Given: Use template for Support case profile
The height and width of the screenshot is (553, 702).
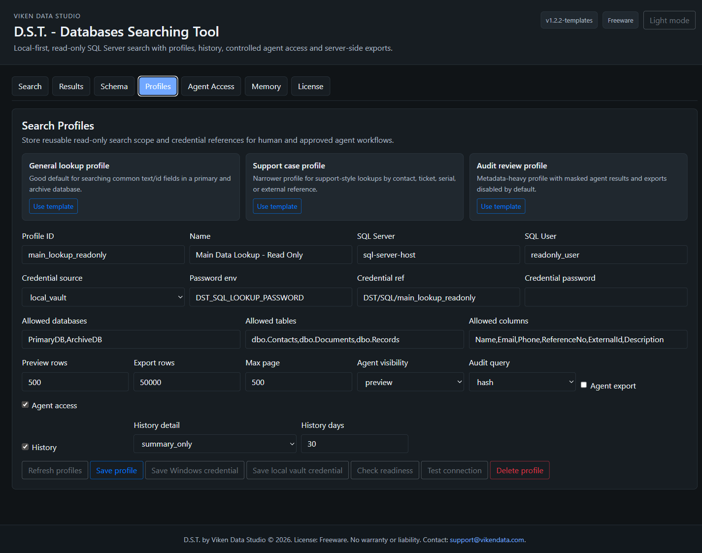Looking at the screenshot, I should [x=277, y=206].
